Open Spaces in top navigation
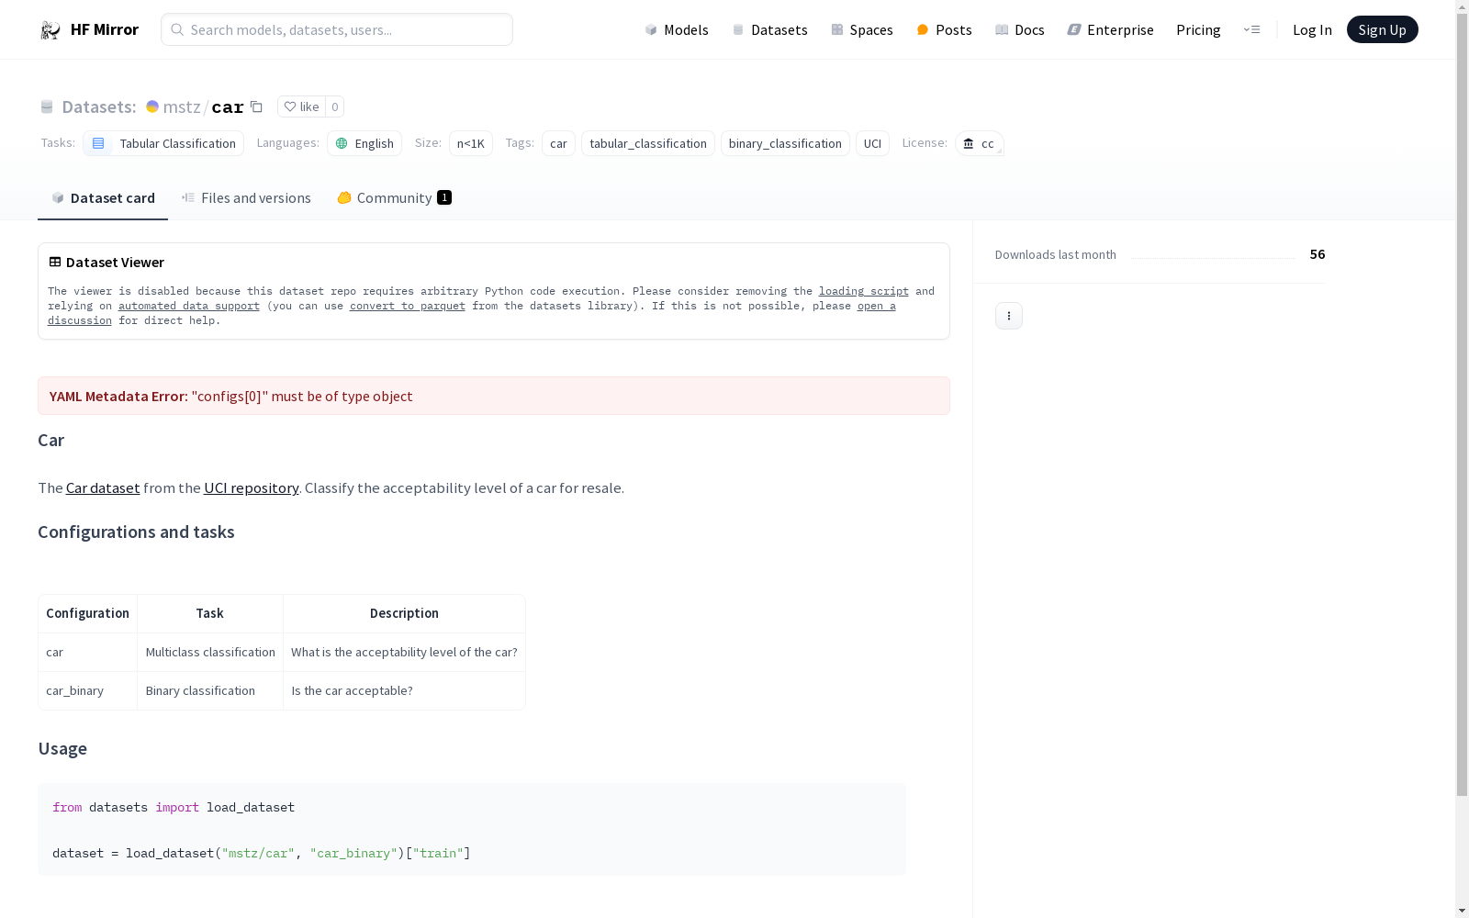 [x=861, y=29]
